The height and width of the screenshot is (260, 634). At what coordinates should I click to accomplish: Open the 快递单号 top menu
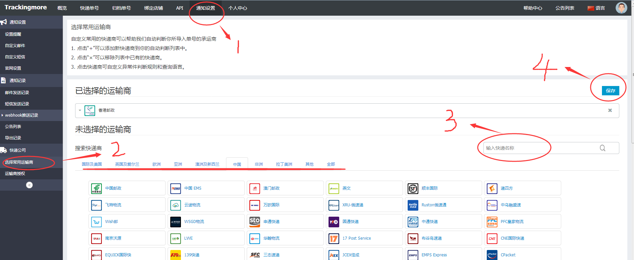coord(89,8)
